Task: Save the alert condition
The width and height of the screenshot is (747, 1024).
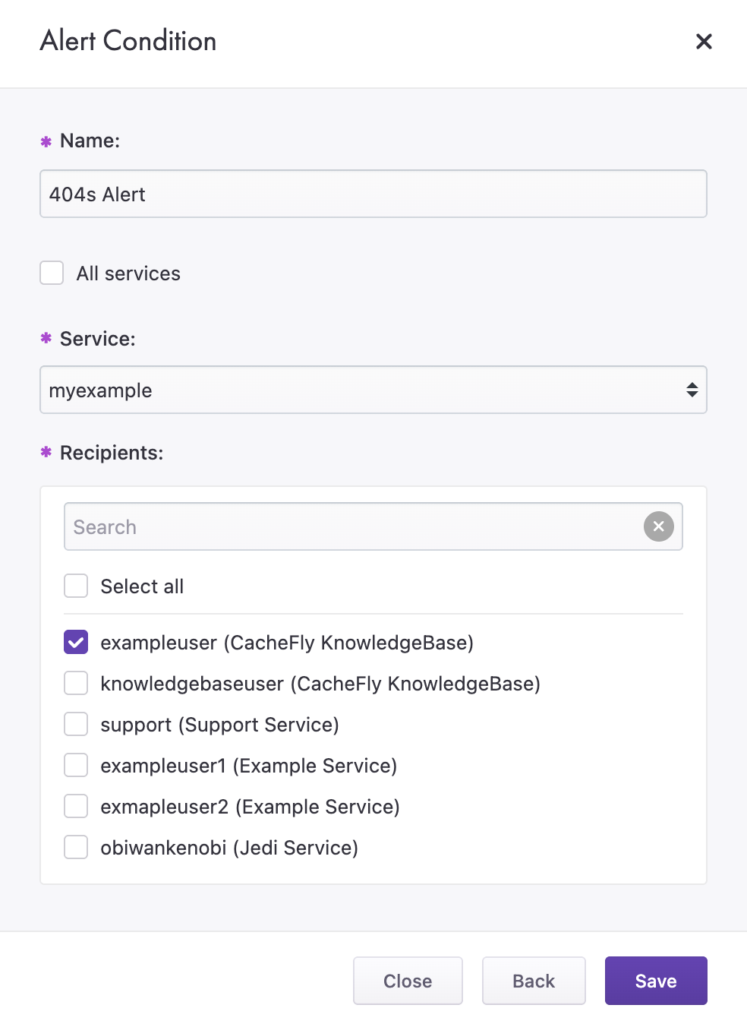Action: pyautogui.click(x=656, y=981)
